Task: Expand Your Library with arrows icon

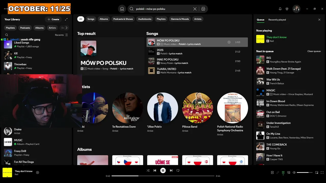Action: [x=66, y=19]
